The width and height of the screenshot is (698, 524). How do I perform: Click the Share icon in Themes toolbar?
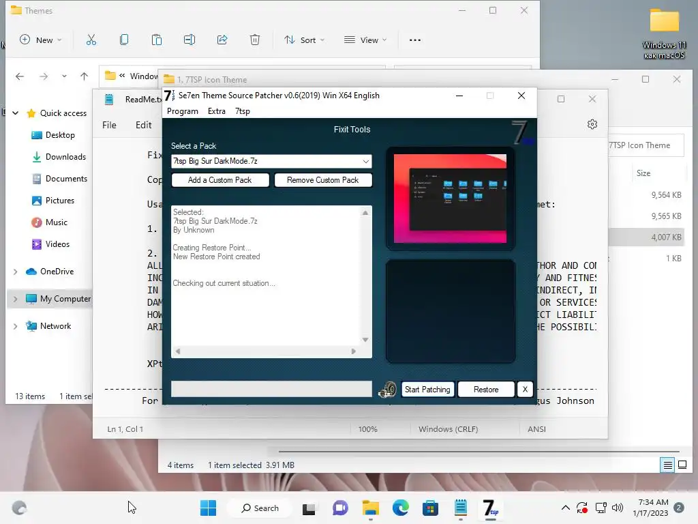click(x=222, y=40)
